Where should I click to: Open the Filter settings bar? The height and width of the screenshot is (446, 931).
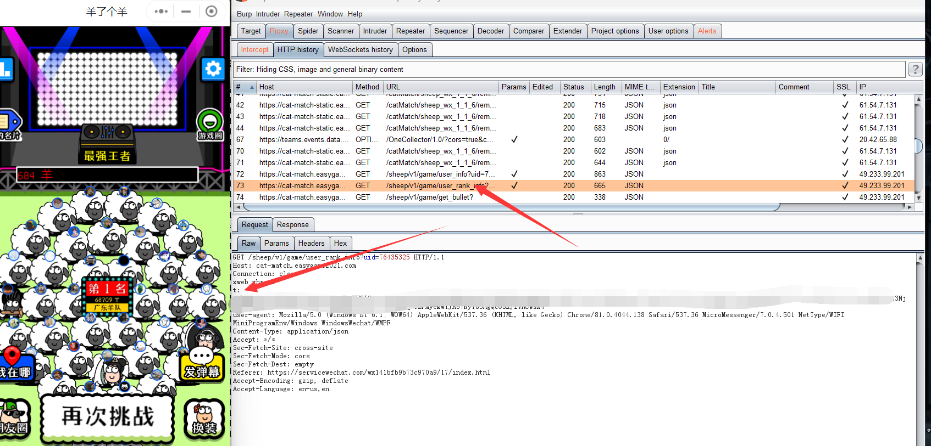(569, 70)
